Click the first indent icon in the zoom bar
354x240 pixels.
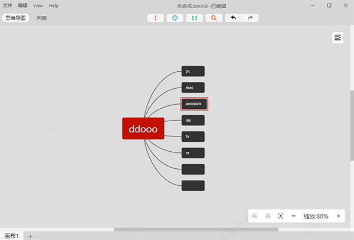click(x=255, y=216)
